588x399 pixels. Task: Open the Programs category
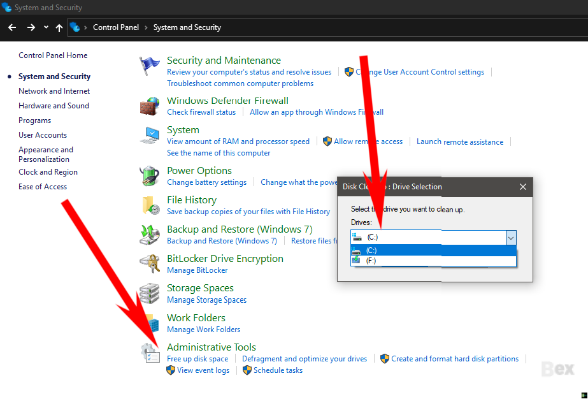point(34,120)
